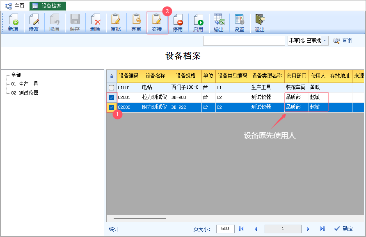Viewport: 366px width, 237px height.
Task: Go to first page arrow
Action: (241, 229)
